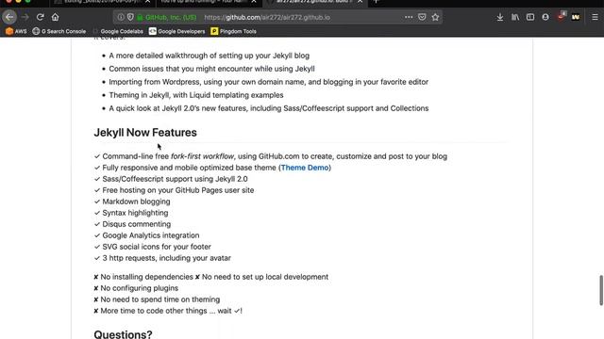Focus the github.com URL address field
Screen dimensions: 604x339
click(266, 17)
